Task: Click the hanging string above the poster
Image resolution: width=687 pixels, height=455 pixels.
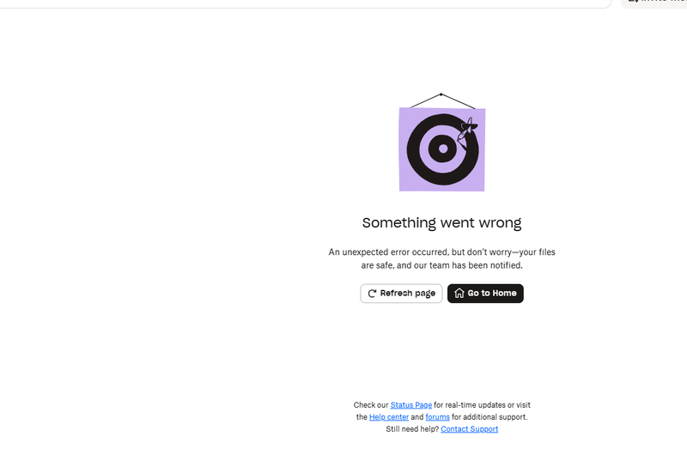Action: click(442, 100)
